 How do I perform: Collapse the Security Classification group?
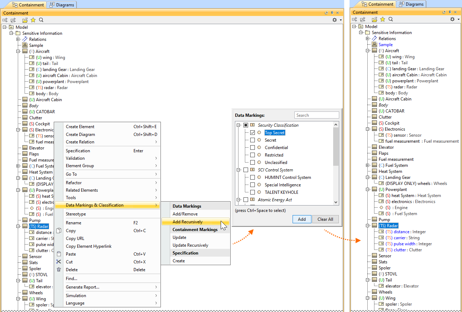click(x=239, y=125)
